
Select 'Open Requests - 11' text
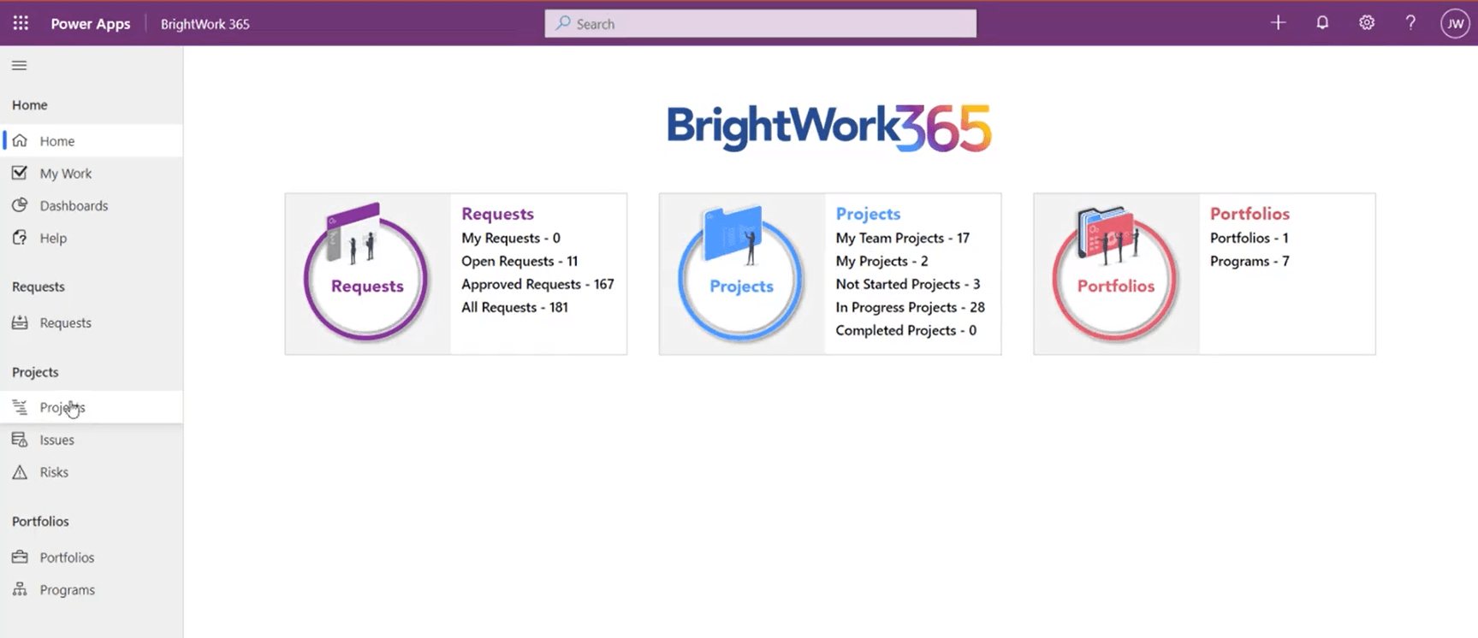tap(519, 261)
